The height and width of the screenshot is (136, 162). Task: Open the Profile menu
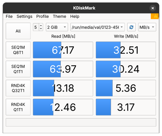(x=42, y=16)
